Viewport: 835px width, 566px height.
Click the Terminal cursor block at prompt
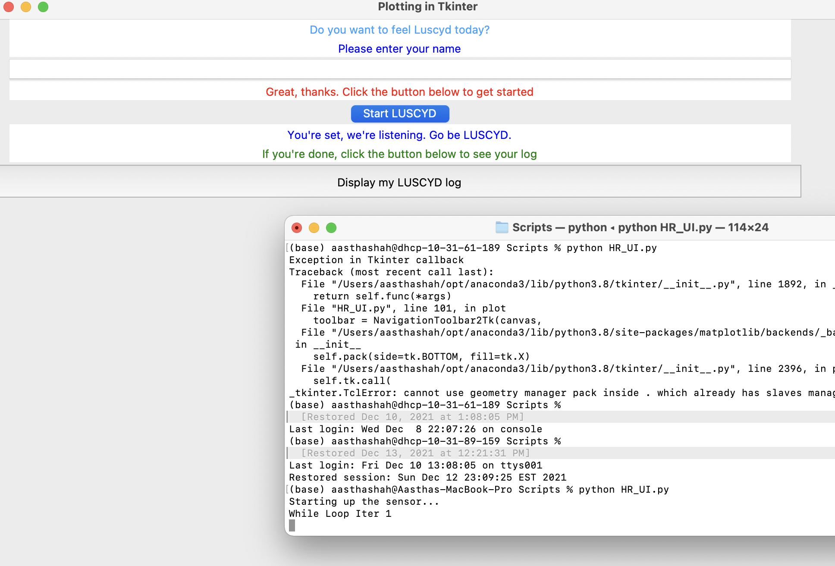tap(292, 525)
